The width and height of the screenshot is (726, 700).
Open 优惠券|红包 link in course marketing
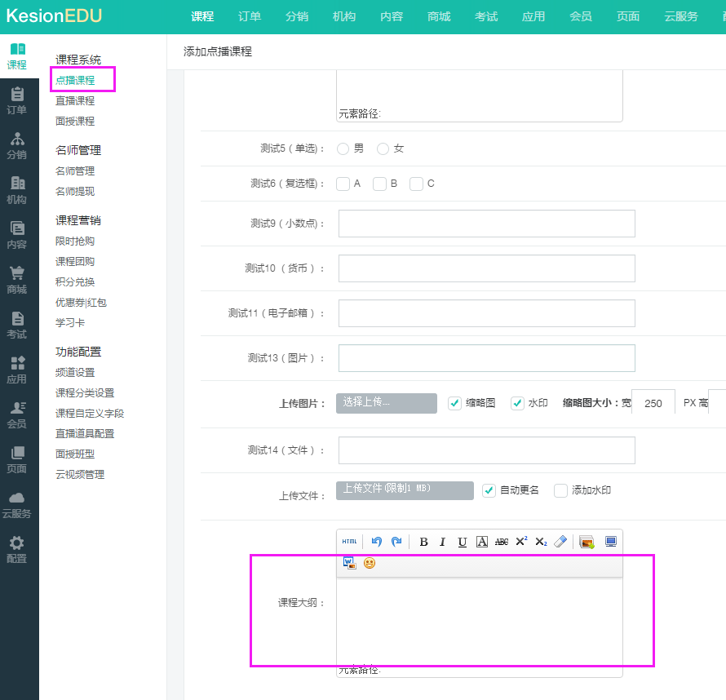(81, 303)
